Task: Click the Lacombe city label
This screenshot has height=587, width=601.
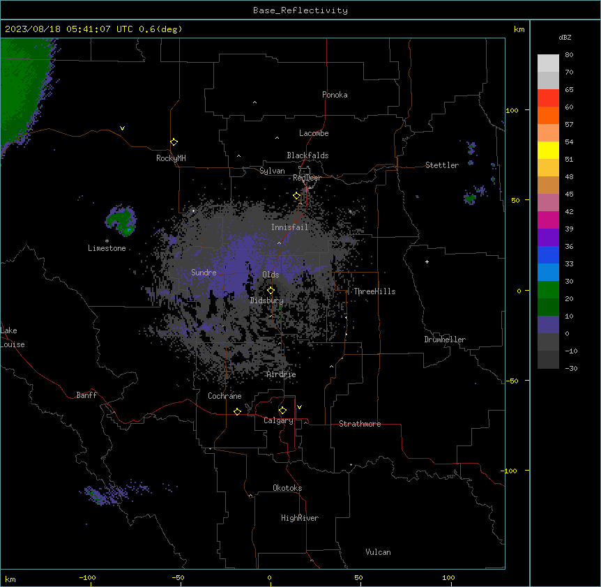Action: [314, 133]
